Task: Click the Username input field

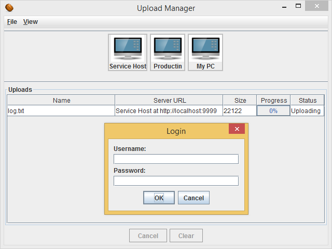Action: [176, 159]
